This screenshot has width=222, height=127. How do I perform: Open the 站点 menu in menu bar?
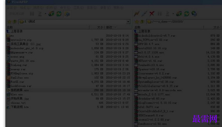pyautogui.click(x=25, y=8)
